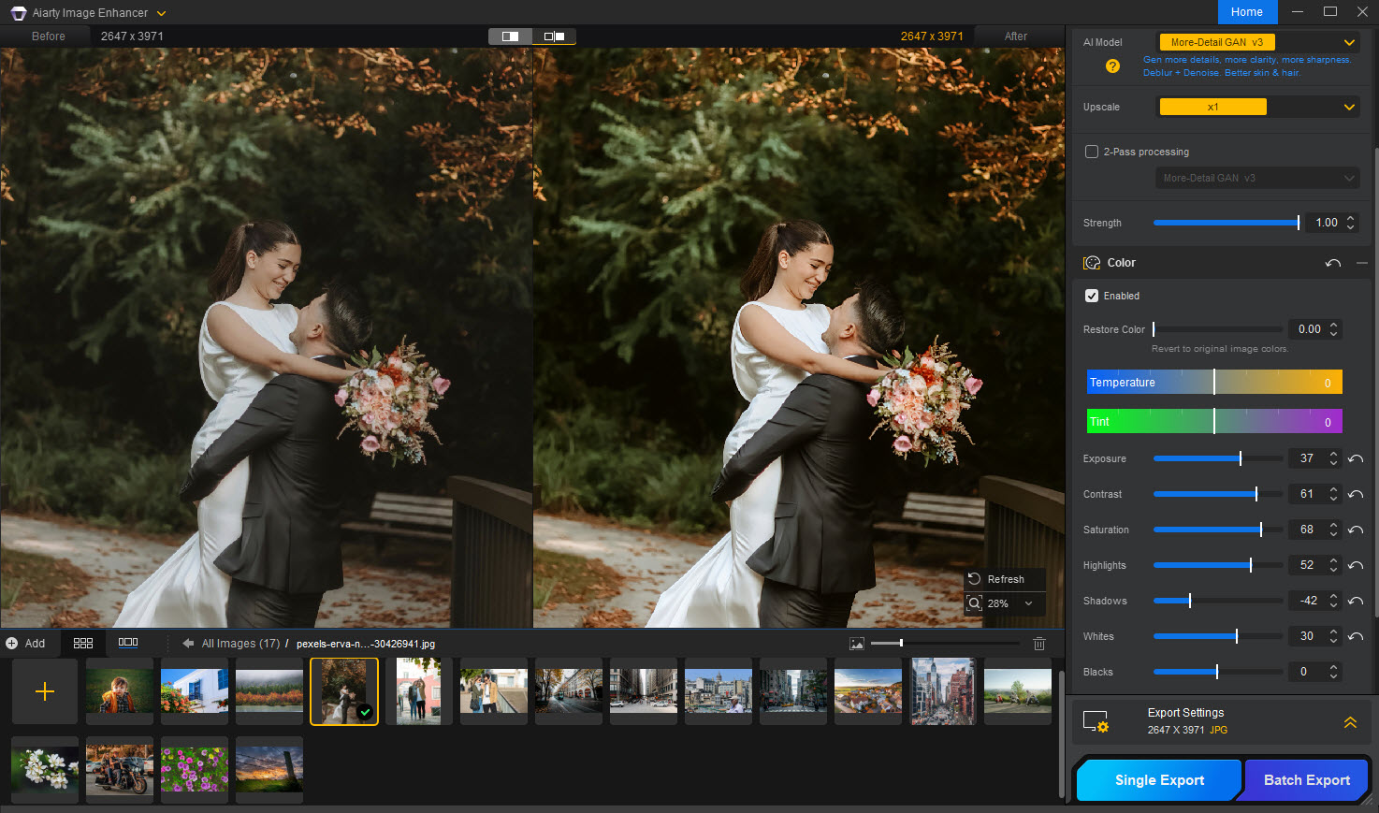Switch to grid thumbnail view
This screenshot has height=813, width=1379.
(83, 644)
